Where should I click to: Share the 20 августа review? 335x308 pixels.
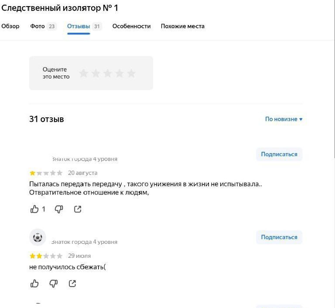tap(78, 209)
